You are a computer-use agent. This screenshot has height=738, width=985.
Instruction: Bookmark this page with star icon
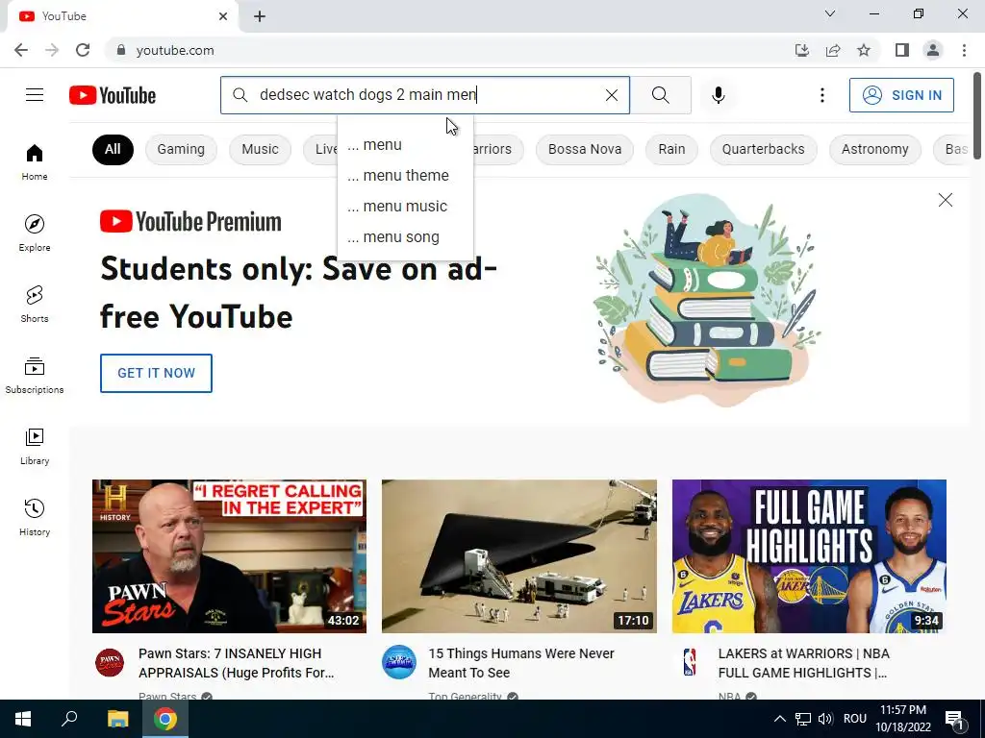point(864,50)
